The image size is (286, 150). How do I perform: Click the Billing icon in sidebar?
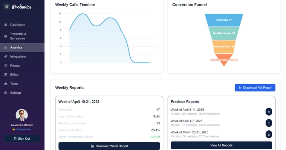6,74
